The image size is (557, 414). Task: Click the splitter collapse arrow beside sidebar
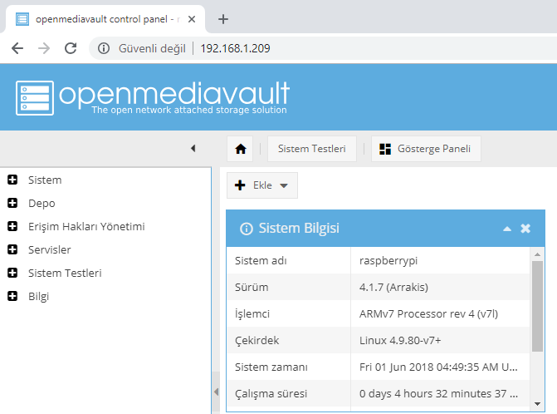pyautogui.click(x=216, y=392)
